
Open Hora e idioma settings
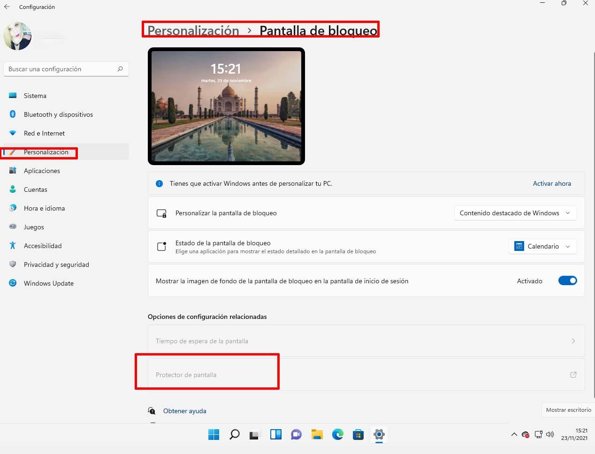click(45, 208)
